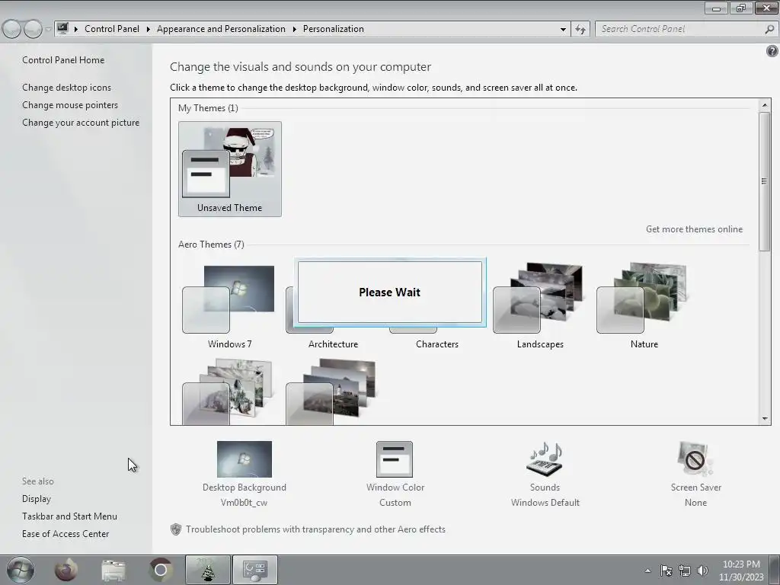Click the theme list scroll down arrow

tap(765, 419)
